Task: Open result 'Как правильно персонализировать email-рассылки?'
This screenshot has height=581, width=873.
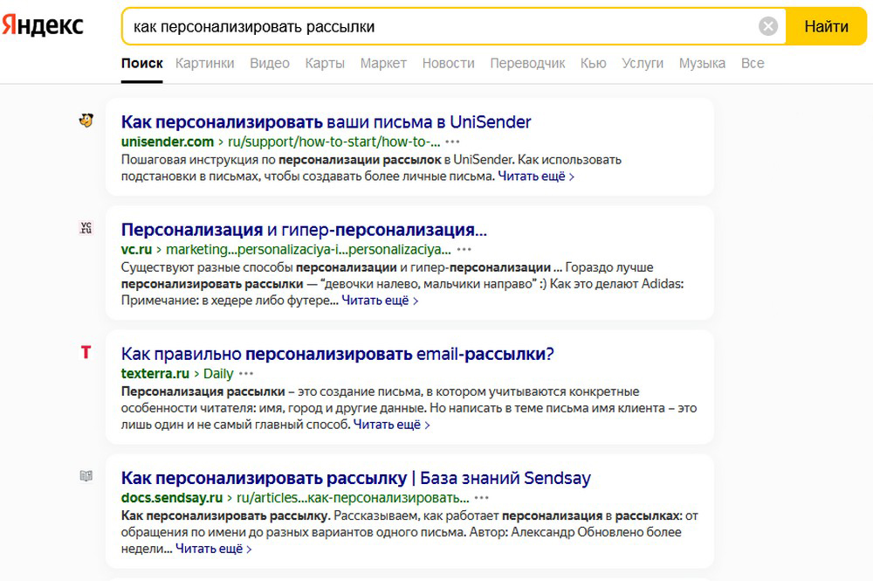Action: pos(337,354)
